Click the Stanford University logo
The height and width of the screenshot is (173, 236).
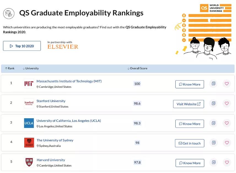point(29,103)
